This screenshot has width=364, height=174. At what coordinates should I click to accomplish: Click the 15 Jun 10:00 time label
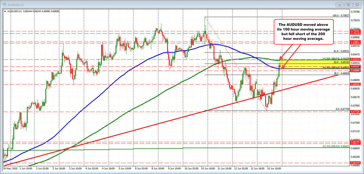coord(274,168)
